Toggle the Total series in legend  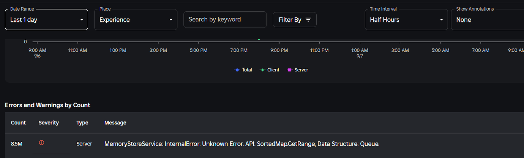pyautogui.click(x=243, y=70)
